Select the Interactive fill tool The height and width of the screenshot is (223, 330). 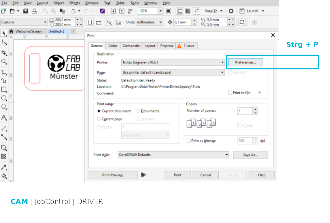[4, 176]
